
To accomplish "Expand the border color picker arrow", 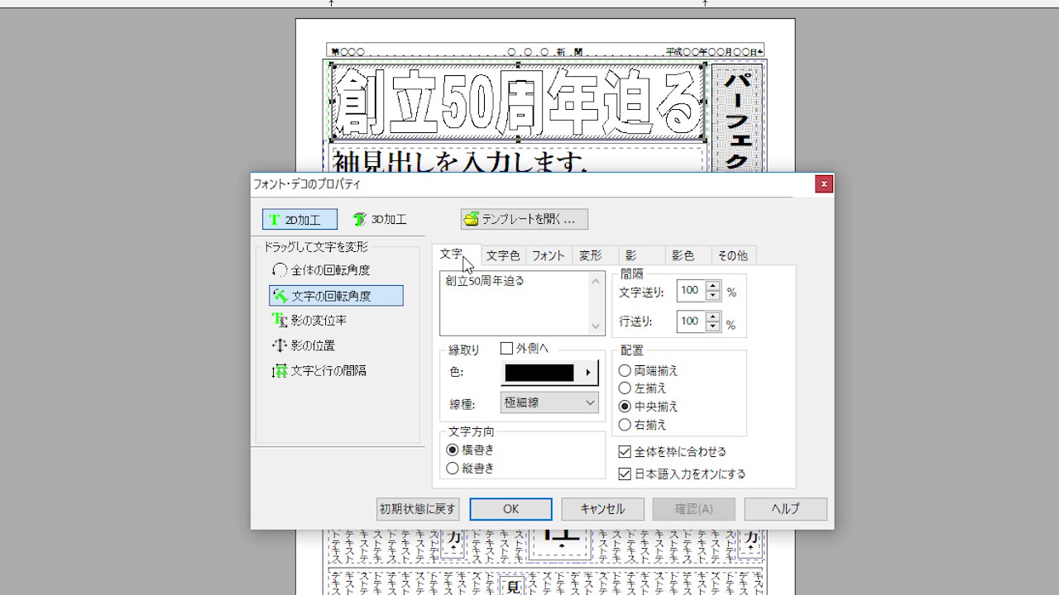I will pos(588,373).
